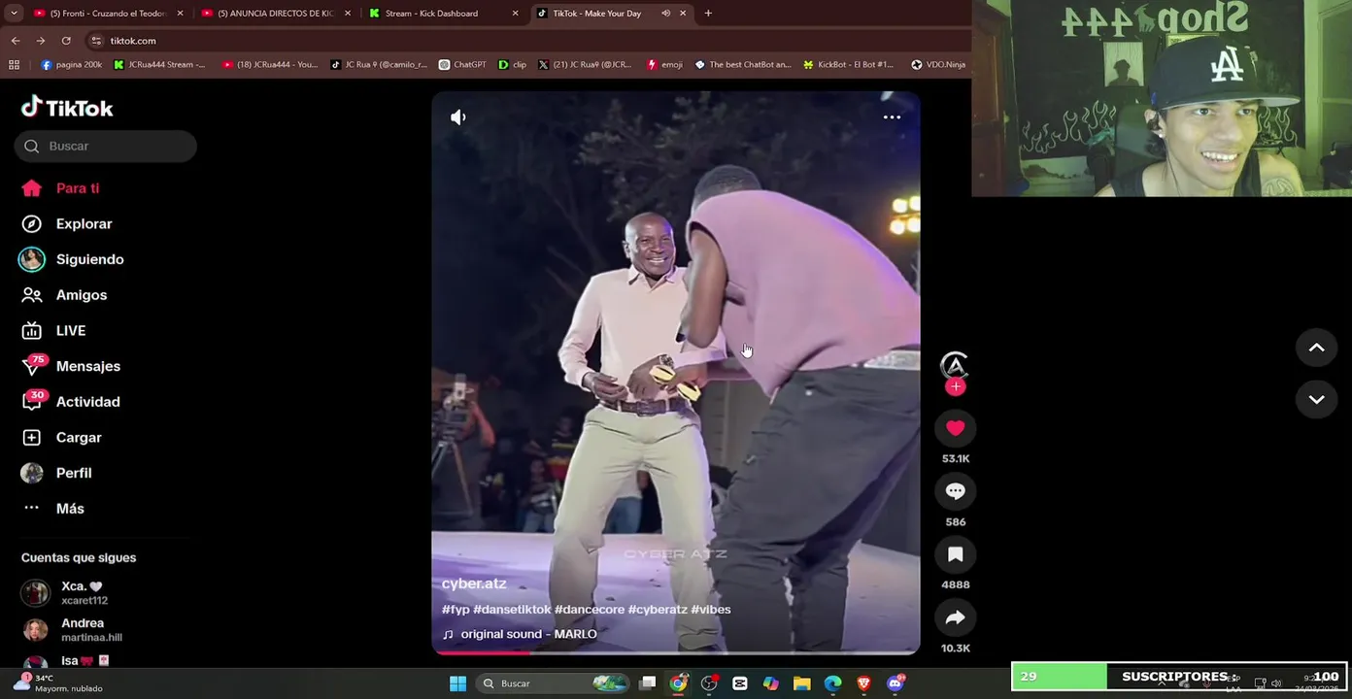The height and width of the screenshot is (699, 1352).
Task: Open the weather widget showing 34°C
Action: (58, 682)
